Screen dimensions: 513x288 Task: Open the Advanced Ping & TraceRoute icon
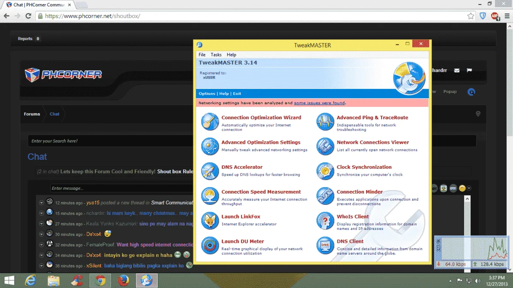tap(325, 121)
